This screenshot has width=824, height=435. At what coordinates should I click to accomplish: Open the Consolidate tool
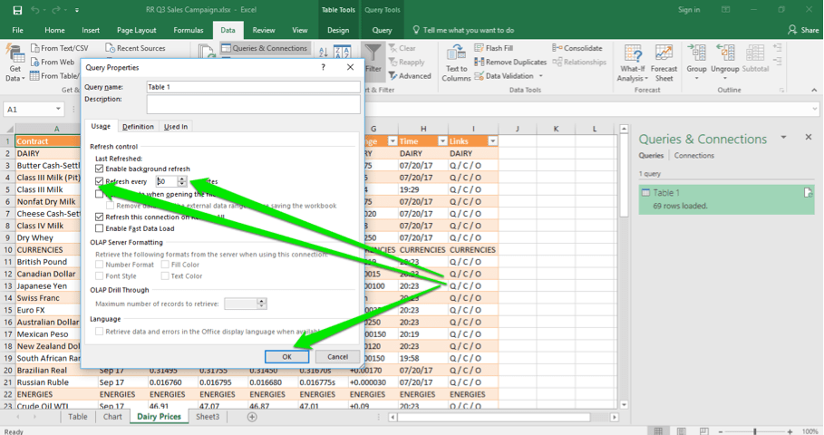point(577,48)
